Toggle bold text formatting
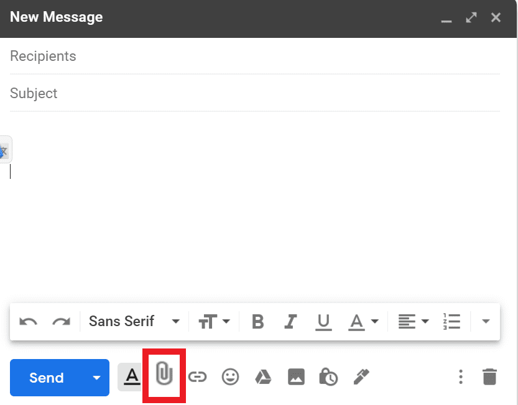518x405 pixels. tap(257, 322)
